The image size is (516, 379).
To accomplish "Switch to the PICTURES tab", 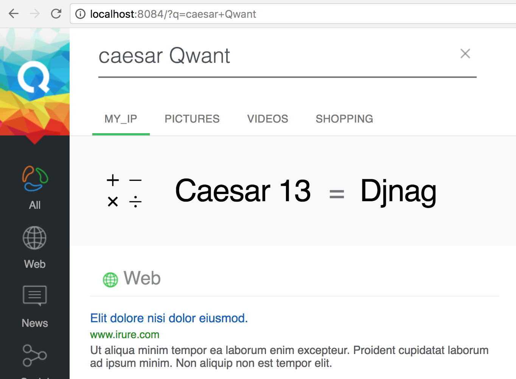I will click(x=192, y=119).
